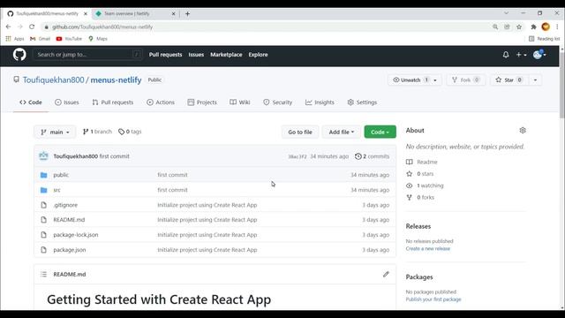Open the YouTube bookmark

(69, 39)
